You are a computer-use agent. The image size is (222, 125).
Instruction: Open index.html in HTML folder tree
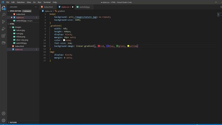point(19,46)
